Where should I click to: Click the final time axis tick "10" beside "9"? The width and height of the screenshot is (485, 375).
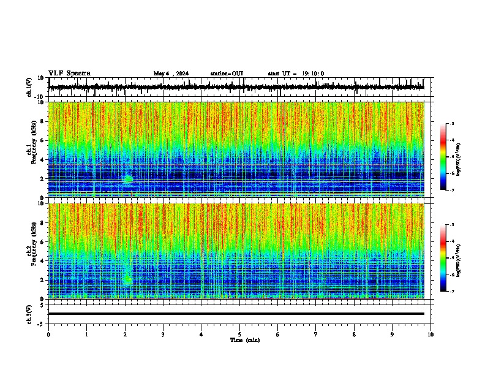[x=430, y=335]
